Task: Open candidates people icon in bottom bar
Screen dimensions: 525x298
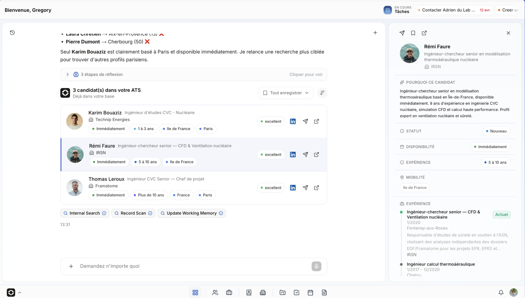Action: pyautogui.click(x=215, y=293)
